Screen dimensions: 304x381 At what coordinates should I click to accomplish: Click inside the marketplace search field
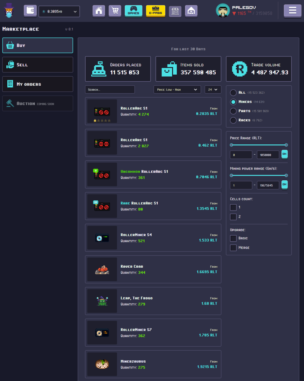click(110, 90)
